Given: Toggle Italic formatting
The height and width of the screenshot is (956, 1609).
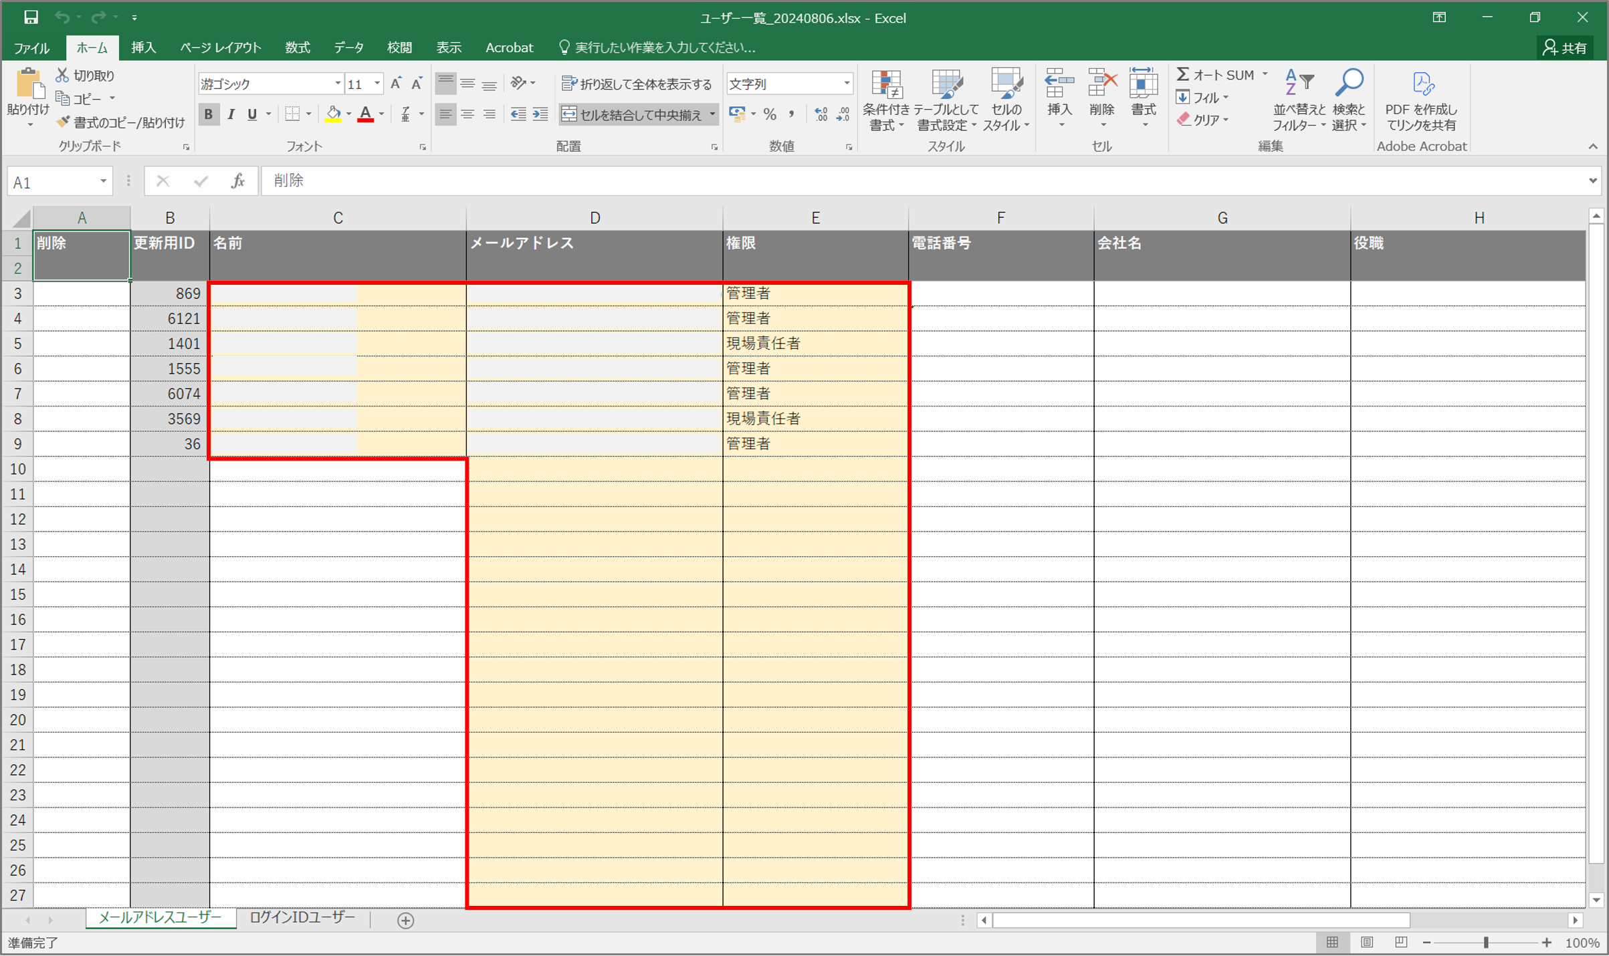Looking at the screenshot, I should (x=231, y=114).
